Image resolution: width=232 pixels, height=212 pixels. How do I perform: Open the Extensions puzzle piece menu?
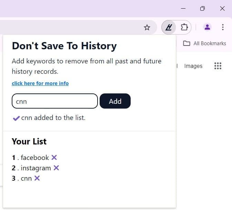pos(184,27)
